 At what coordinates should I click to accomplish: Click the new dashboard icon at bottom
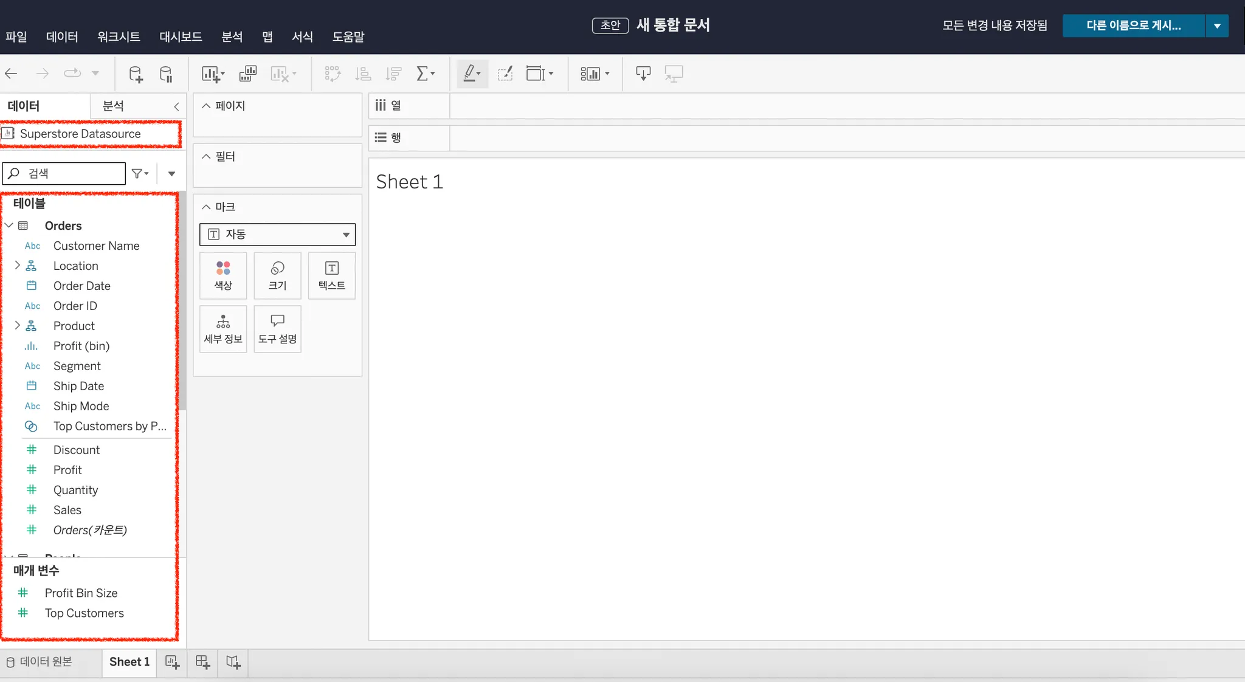[x=202, y=662]
